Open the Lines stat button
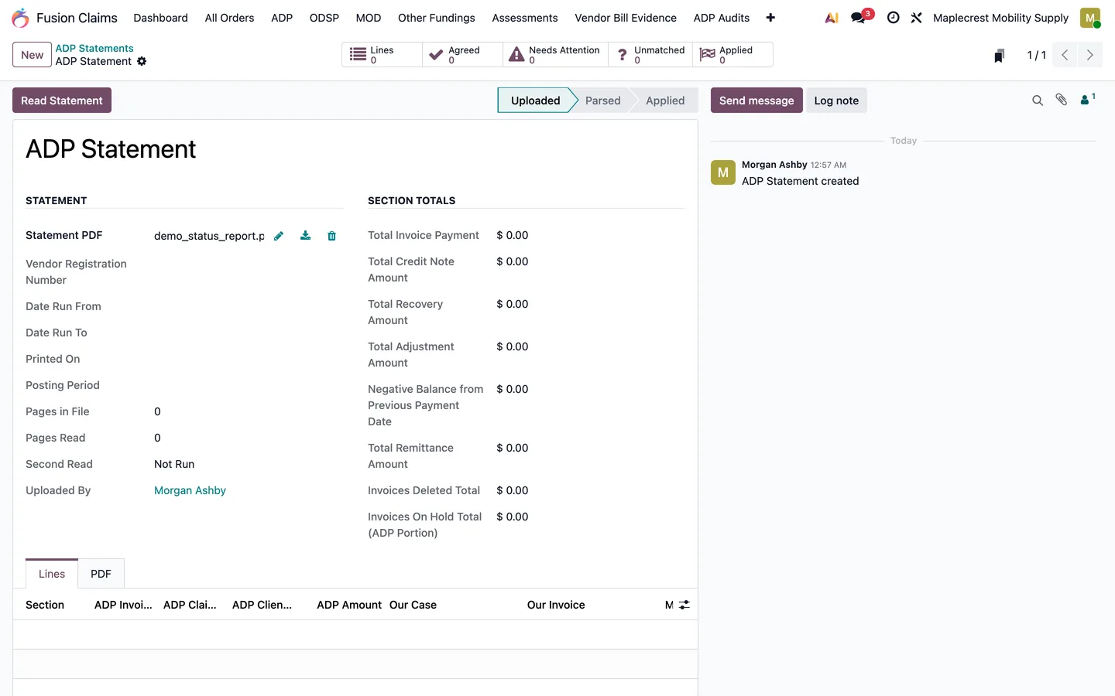The height and width of the screenshot is (696, 1115). coord(382,55)
